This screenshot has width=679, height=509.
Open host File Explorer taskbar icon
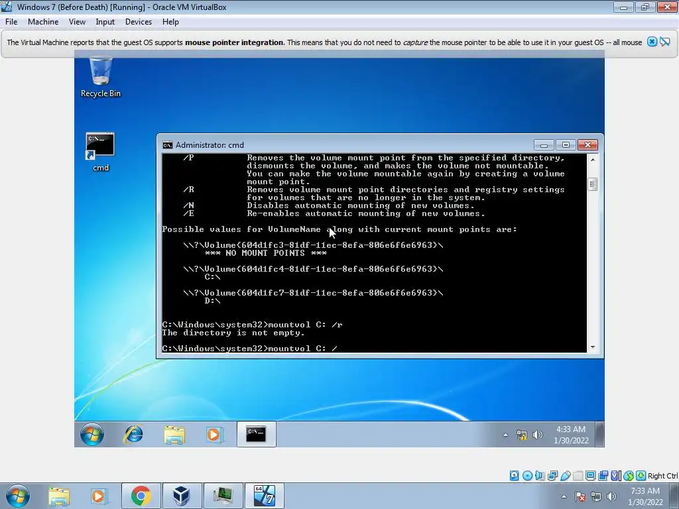(59, 496)
